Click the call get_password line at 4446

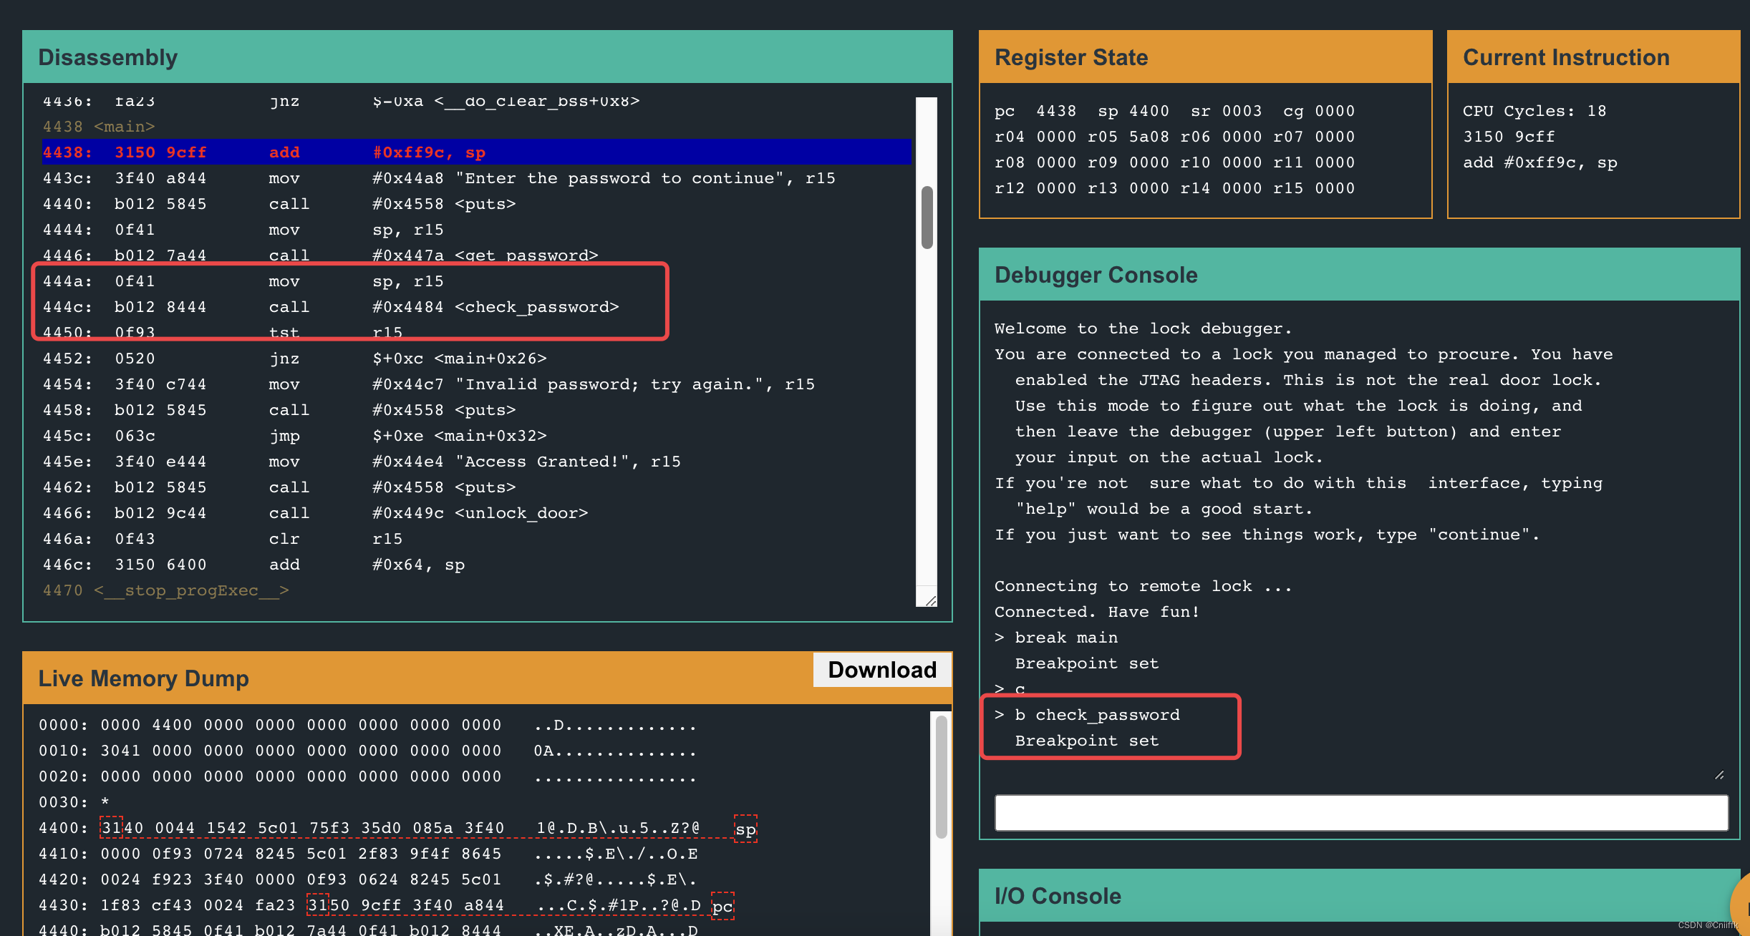coord(476,255)
